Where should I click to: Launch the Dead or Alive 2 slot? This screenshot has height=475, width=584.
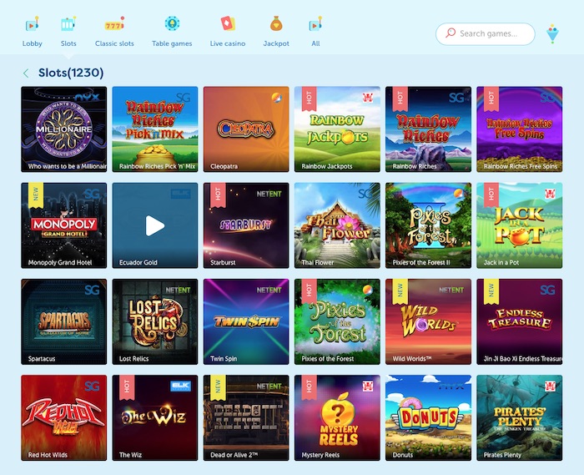[x=246, y=417]
